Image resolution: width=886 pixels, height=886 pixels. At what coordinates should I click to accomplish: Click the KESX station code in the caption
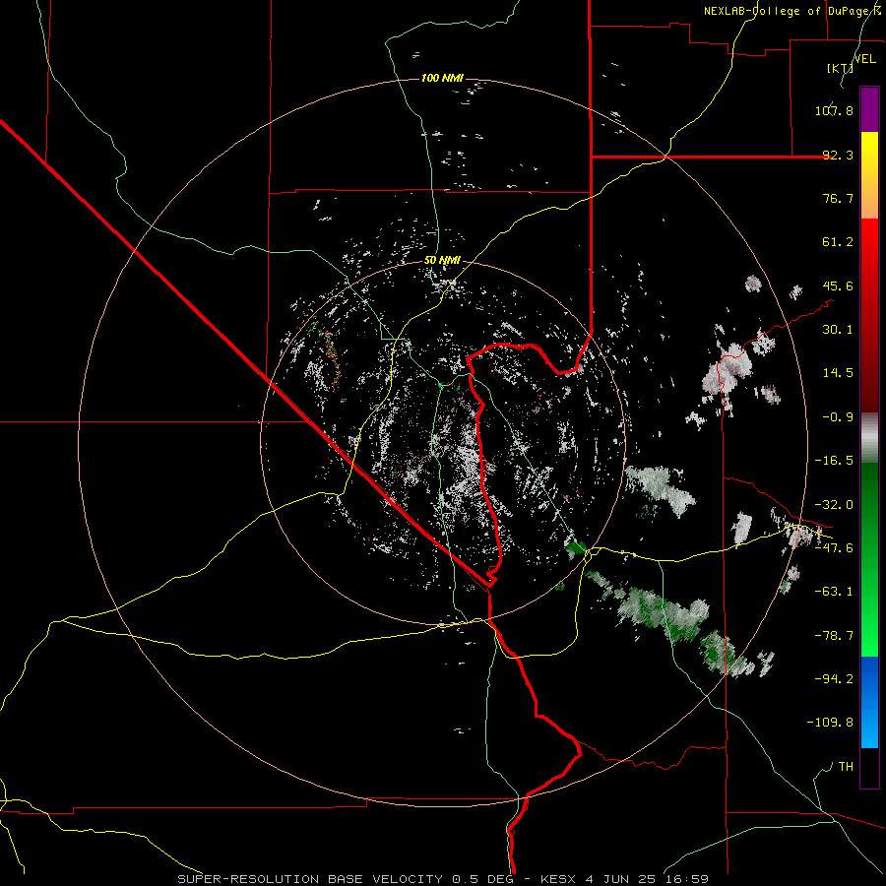point(559,879)
